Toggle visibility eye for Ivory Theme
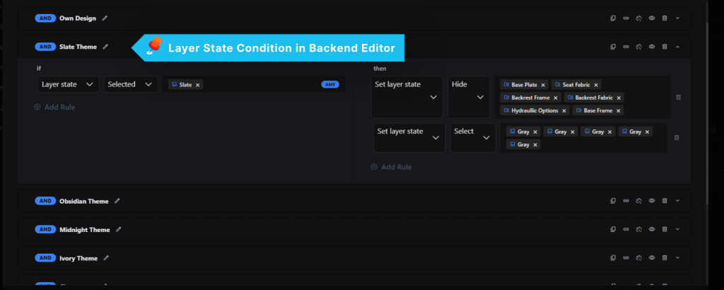 [x=652, y=257]
